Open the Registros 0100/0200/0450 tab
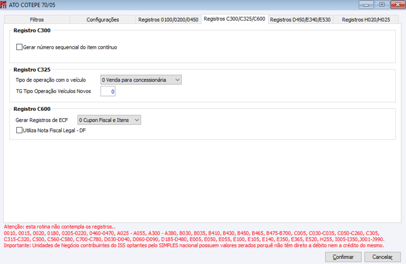Image resolution: width=406 pixels, height=264 pixels. (168, 20)
